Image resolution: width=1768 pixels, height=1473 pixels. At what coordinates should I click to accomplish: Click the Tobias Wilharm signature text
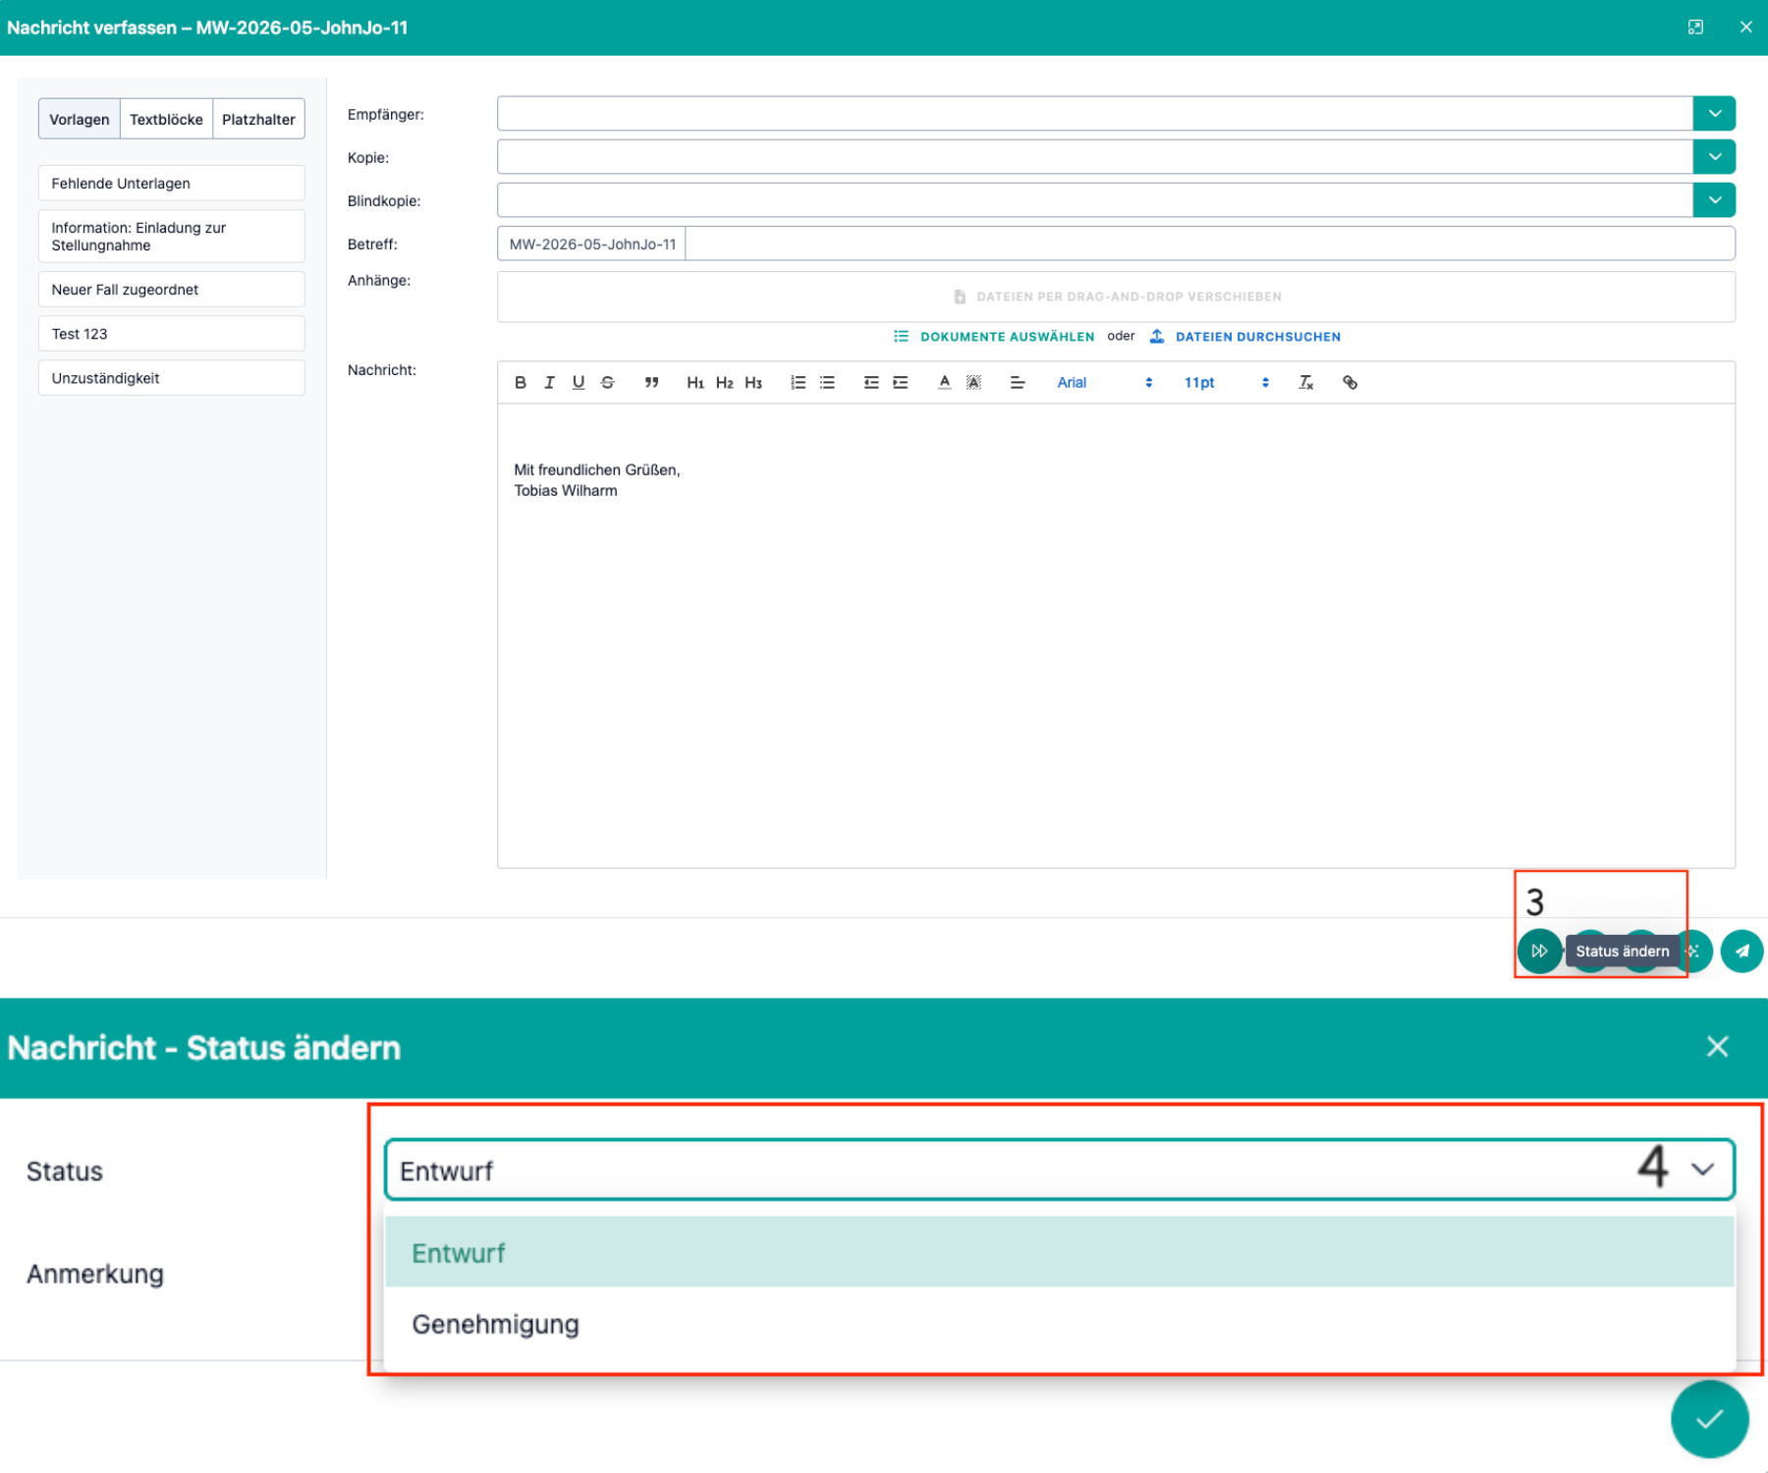coord(566,491)
